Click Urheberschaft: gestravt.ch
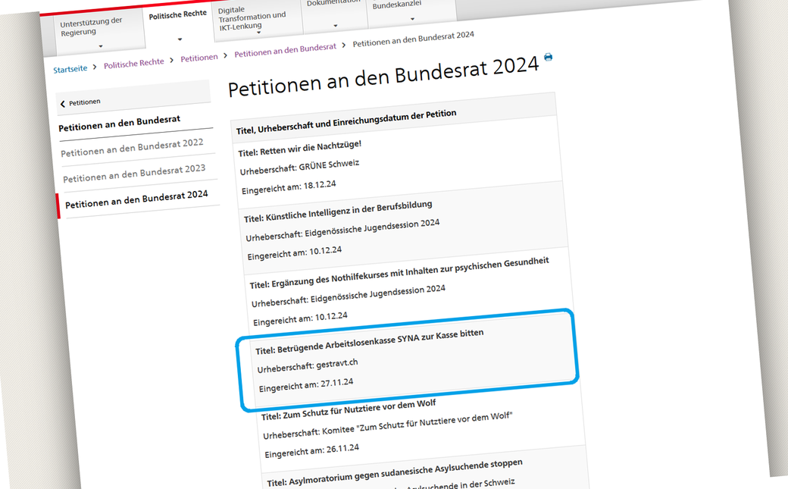The height and width of the screenshot is (489, 788). tap(308, 365)
